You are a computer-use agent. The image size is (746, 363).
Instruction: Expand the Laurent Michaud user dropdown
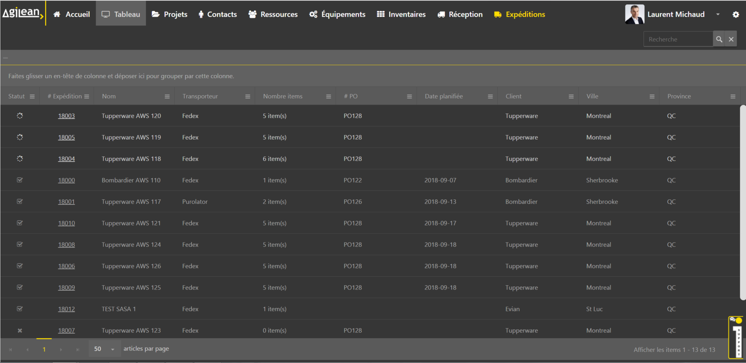(x=718, y=14)
